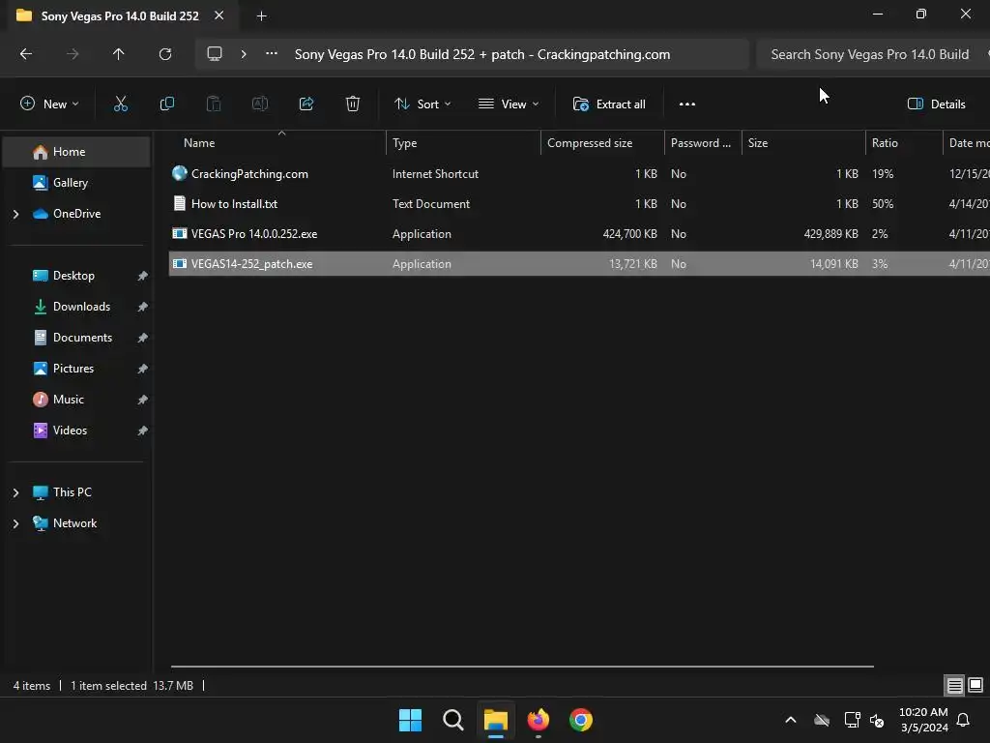Open the Pictures quick access folder
This screenshot has height=743, width=990.
pyautogui.click(x=76, y=369)
